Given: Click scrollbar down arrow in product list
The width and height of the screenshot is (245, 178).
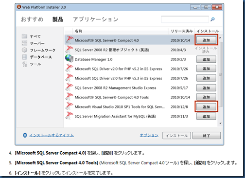Looking at the screenshot, I should coord(220,124).
